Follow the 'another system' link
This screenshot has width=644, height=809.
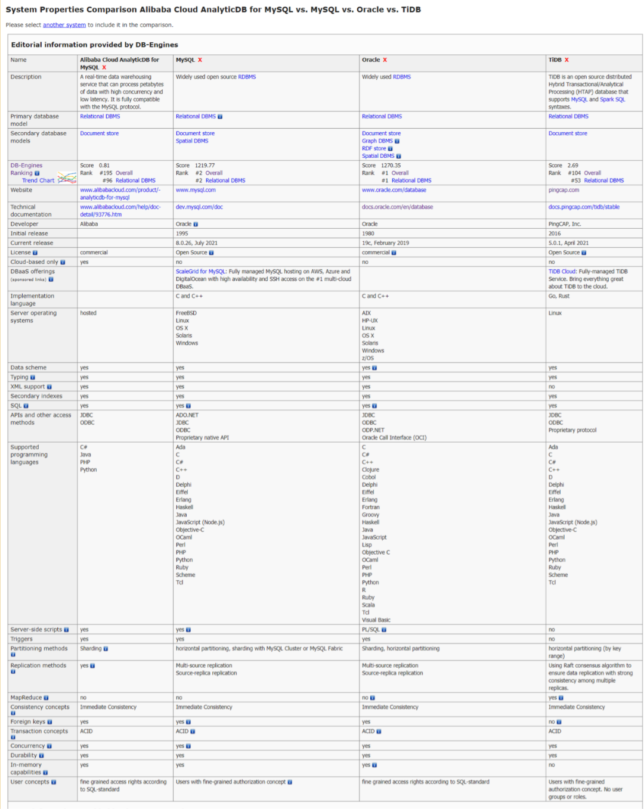click(x=64, y=25)
